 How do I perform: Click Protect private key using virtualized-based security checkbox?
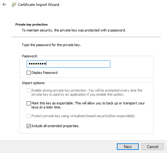pos(29,116)
